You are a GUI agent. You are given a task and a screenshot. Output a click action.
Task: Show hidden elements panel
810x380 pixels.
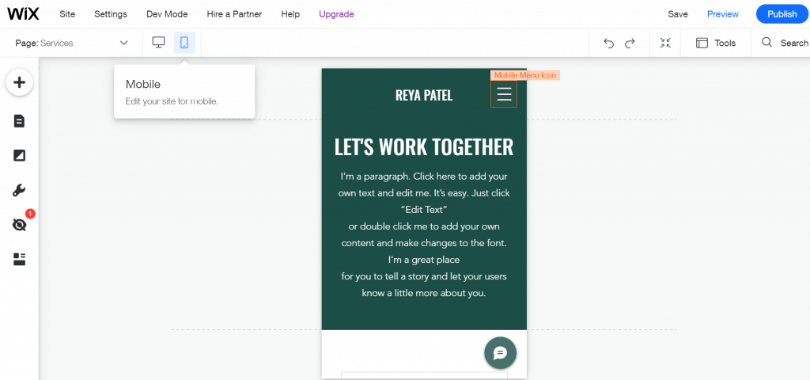coord(19,225)
